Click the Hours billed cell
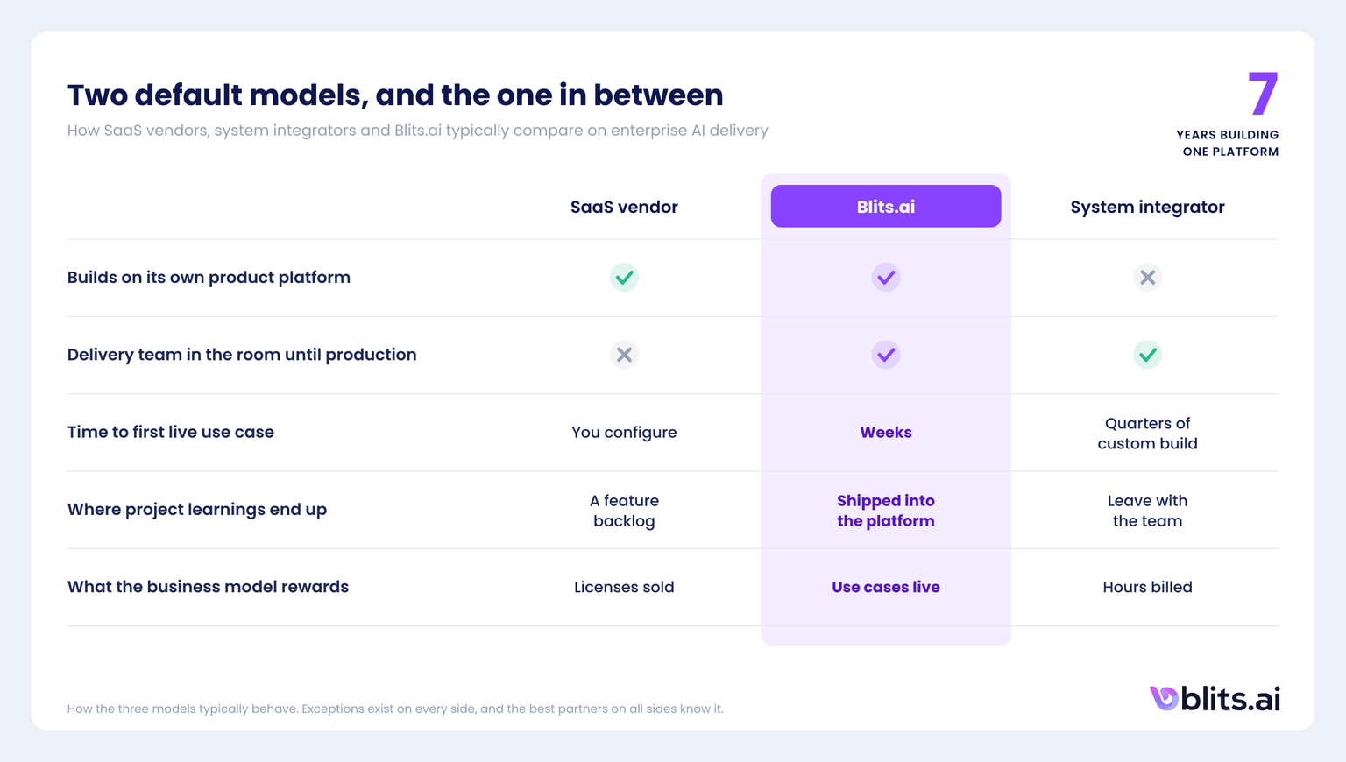 1147,588
